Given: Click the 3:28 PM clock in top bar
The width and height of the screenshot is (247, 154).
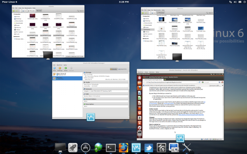Looking at the screenshot, I should [x=123, y=2].
